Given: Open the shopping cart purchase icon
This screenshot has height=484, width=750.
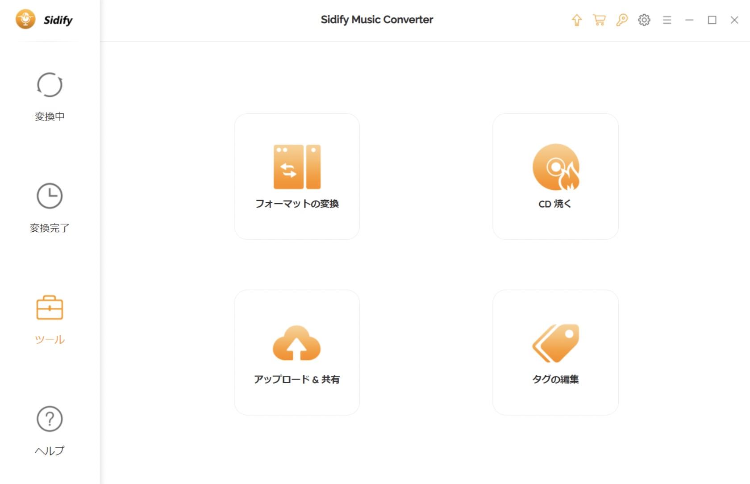Looking at the screenshot, I should tap(599, 20).
